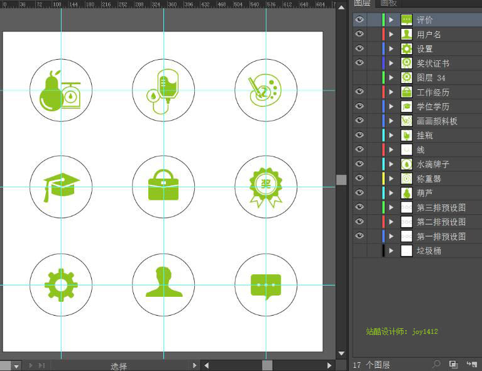The height and width of the screenshot is (371, 482).
Task: Click vertical scrollbar down arrow
Action: [341, 353]
